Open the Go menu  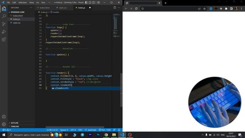pyautogui.click(x=38, y=3)
